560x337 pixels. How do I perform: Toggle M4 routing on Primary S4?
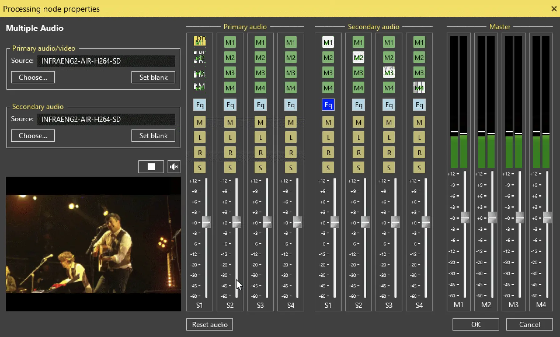[x=291, y=88]
